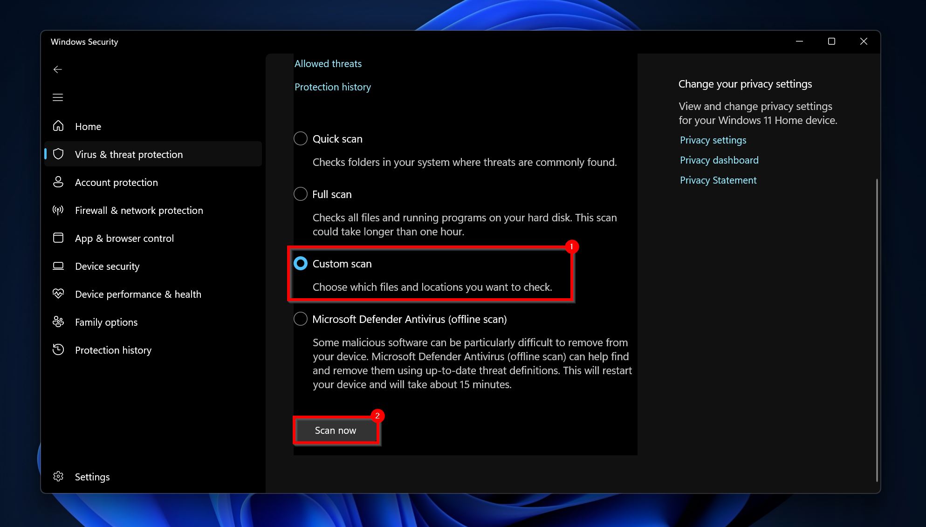Select Microsoft Defender offline scan option
This screenshot has width=926, height=527.
(x=300, y=319)
